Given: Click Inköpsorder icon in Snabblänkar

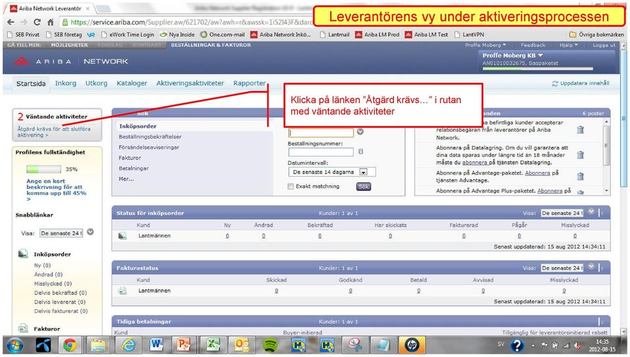Looking at the screenshot, I should click(23, 254).
